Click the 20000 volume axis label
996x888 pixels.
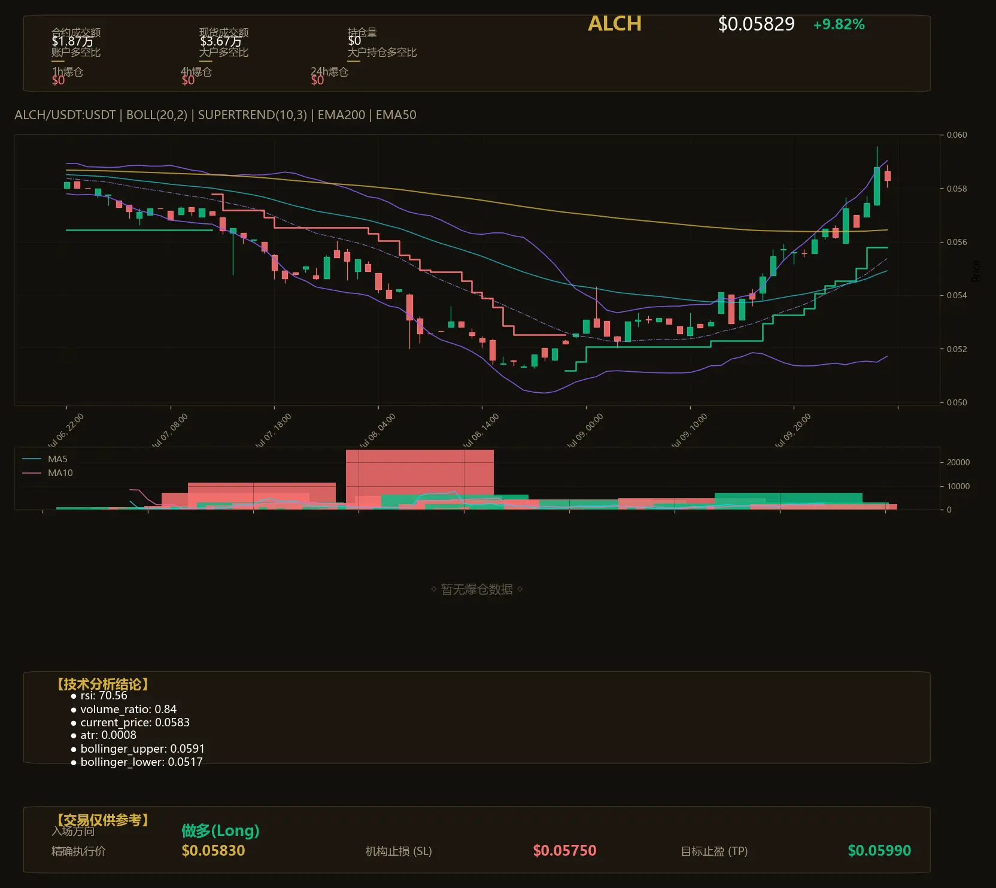[958, 462]
